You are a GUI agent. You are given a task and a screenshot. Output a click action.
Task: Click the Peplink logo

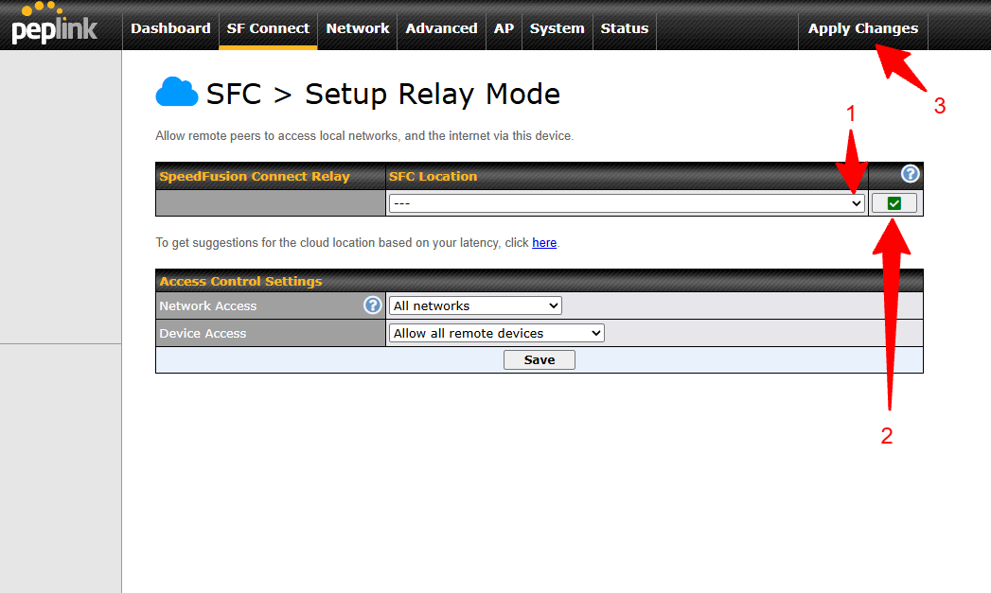(54, 24)
